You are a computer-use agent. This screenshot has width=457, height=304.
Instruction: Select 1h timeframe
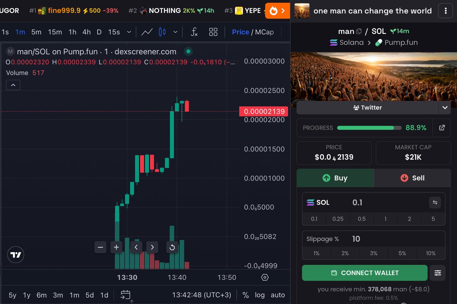click(72, 32)
